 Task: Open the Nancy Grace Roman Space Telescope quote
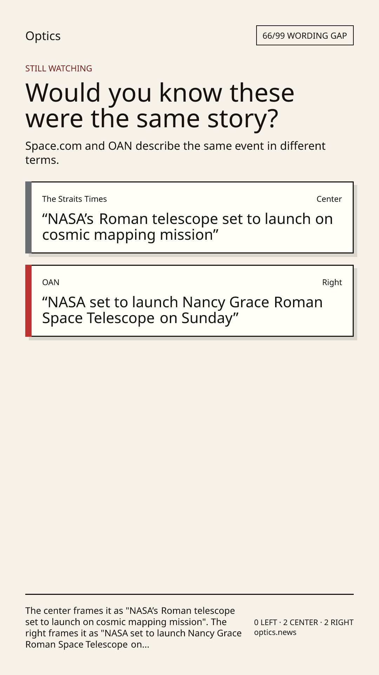point(182,310)
